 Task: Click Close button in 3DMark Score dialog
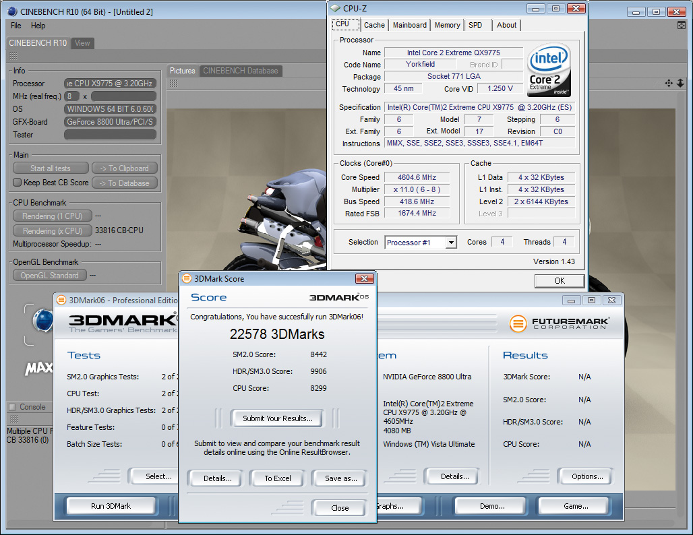tap(340, 508)
